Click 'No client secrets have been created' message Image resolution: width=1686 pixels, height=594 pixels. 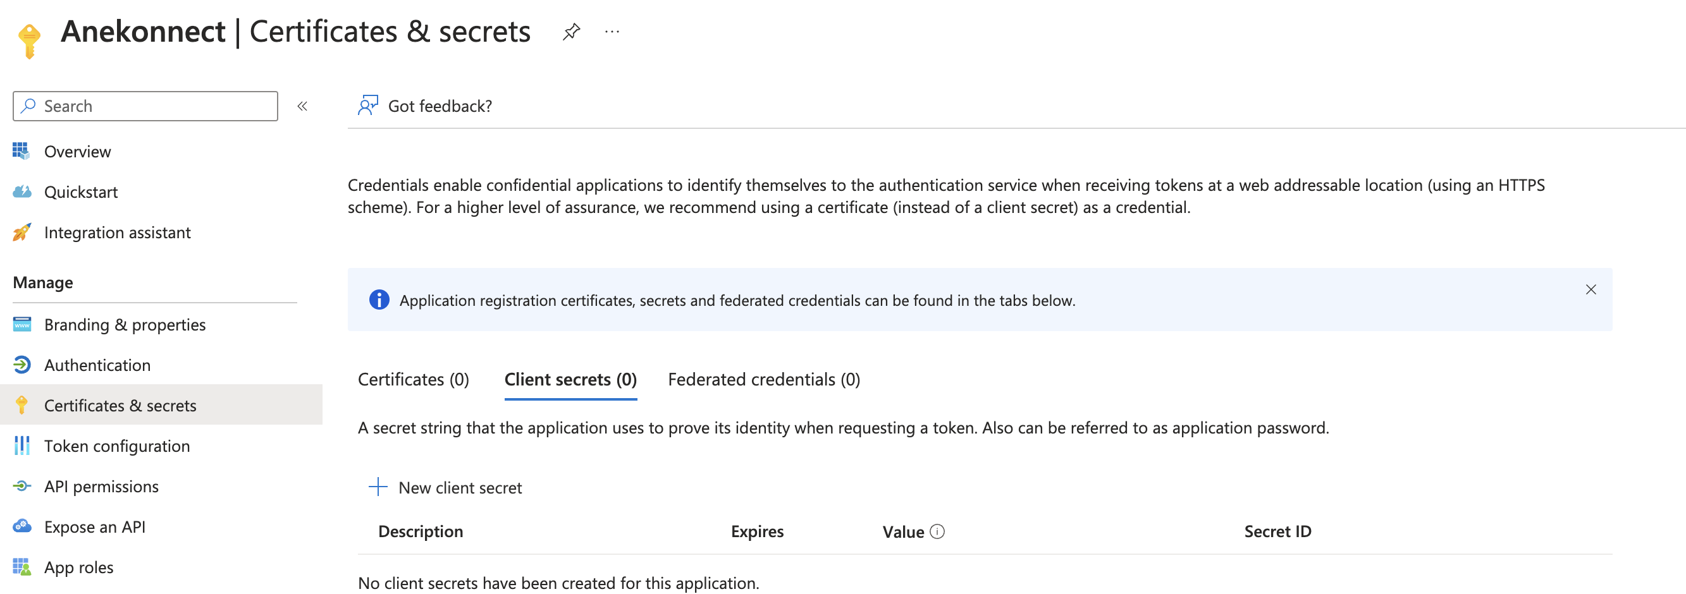tap(558, 583)
